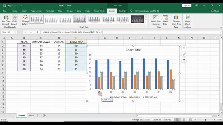Choose the fourth gray-shaded chart style
The height and width of the screenshot is (125, 223).
click(x=80, y=19)
